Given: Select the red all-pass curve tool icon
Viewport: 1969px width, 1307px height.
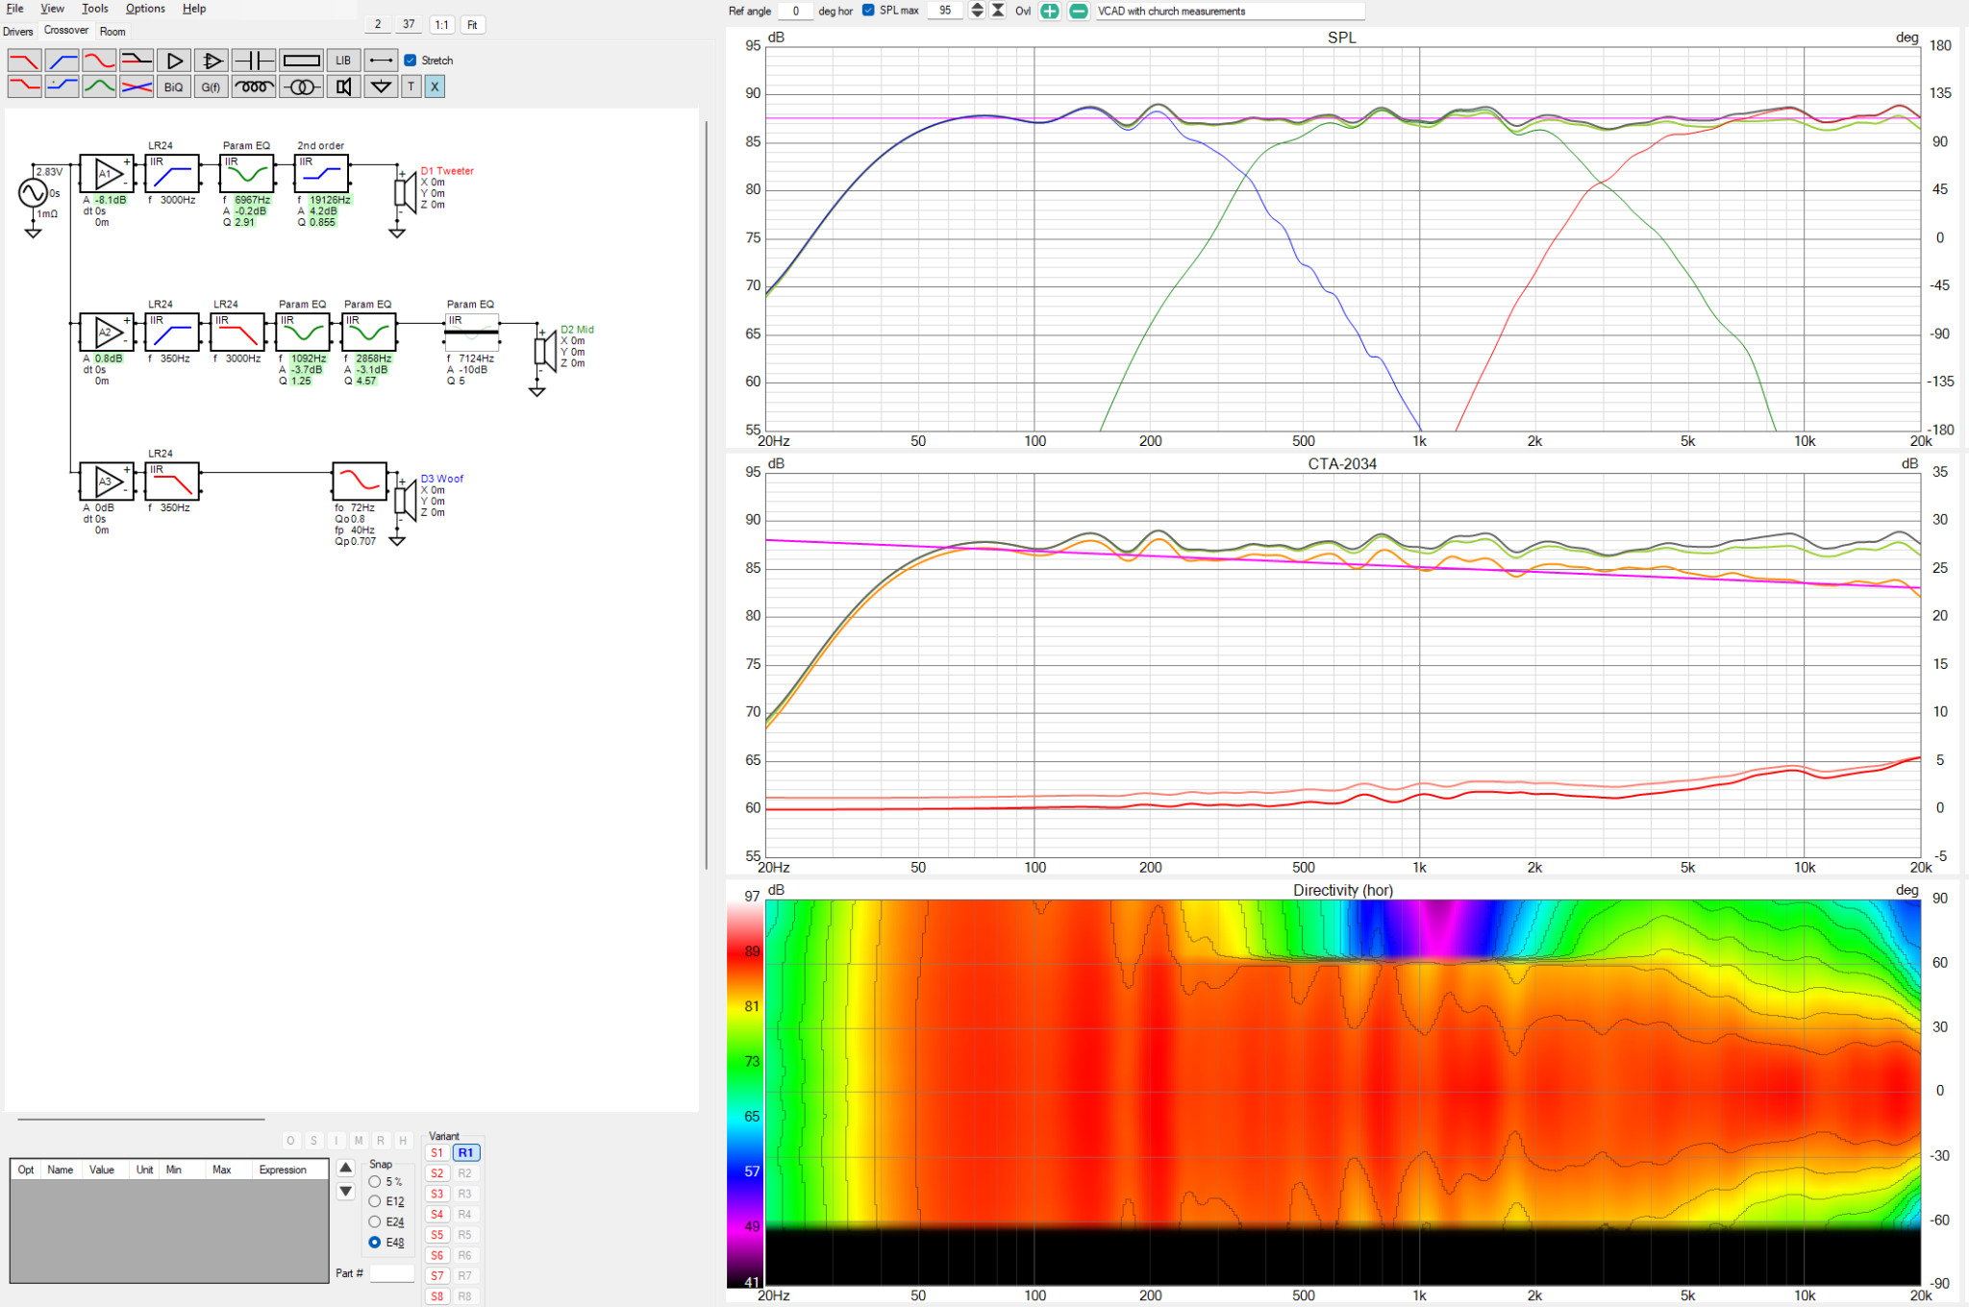Looking at the screenshot, I should (99, 61).
